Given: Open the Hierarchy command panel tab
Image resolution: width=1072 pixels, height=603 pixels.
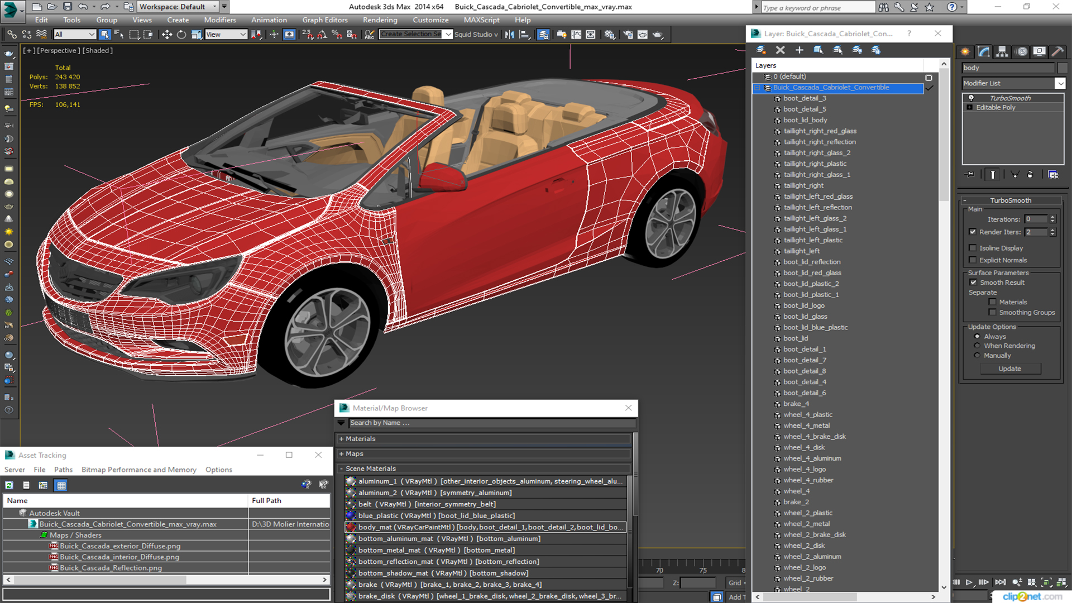Looking at the screenshot, I should click(x=1002, y=51).
